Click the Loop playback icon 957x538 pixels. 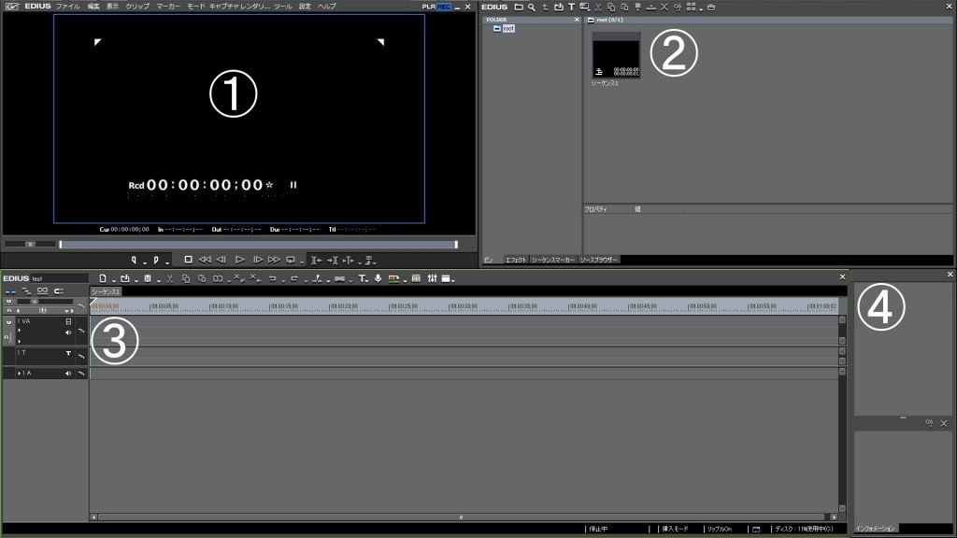tap(291, 260)
